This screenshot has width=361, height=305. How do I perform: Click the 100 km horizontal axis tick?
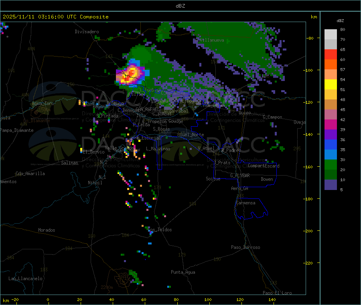(208, 299)
